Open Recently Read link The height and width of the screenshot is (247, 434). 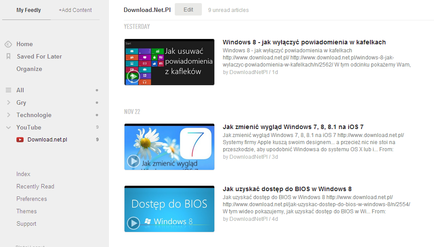click(x=35, y=187)
